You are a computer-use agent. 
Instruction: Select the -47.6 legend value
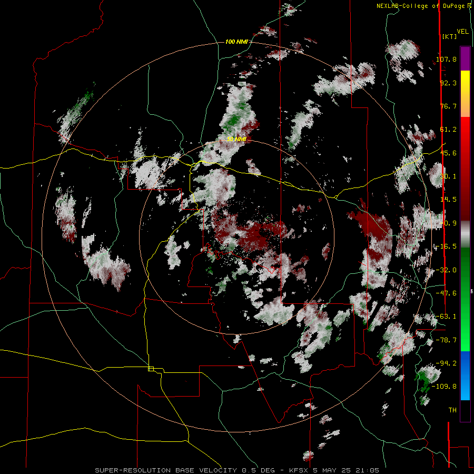coord(446,293)
